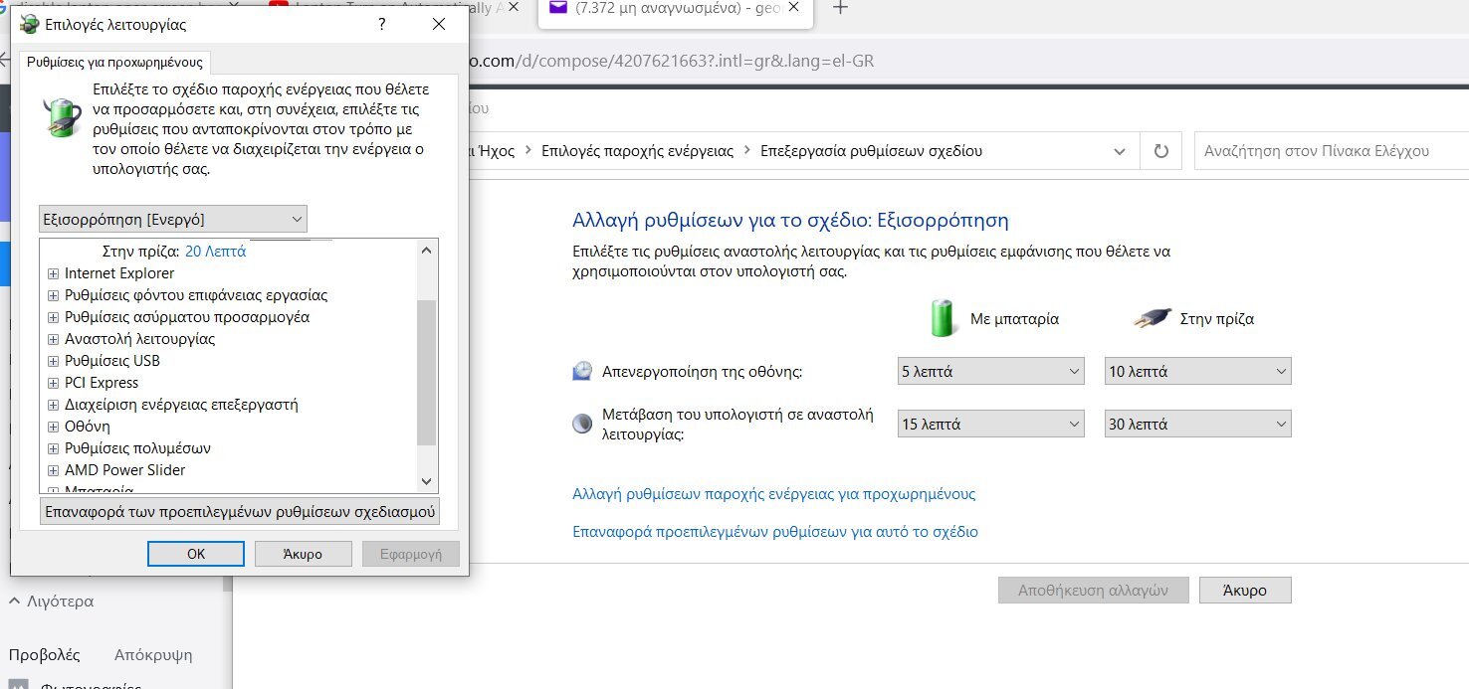The image size is (1469, 689).
Task: Close the Yahoo Mail browser tab
Action: pos(795,8)
